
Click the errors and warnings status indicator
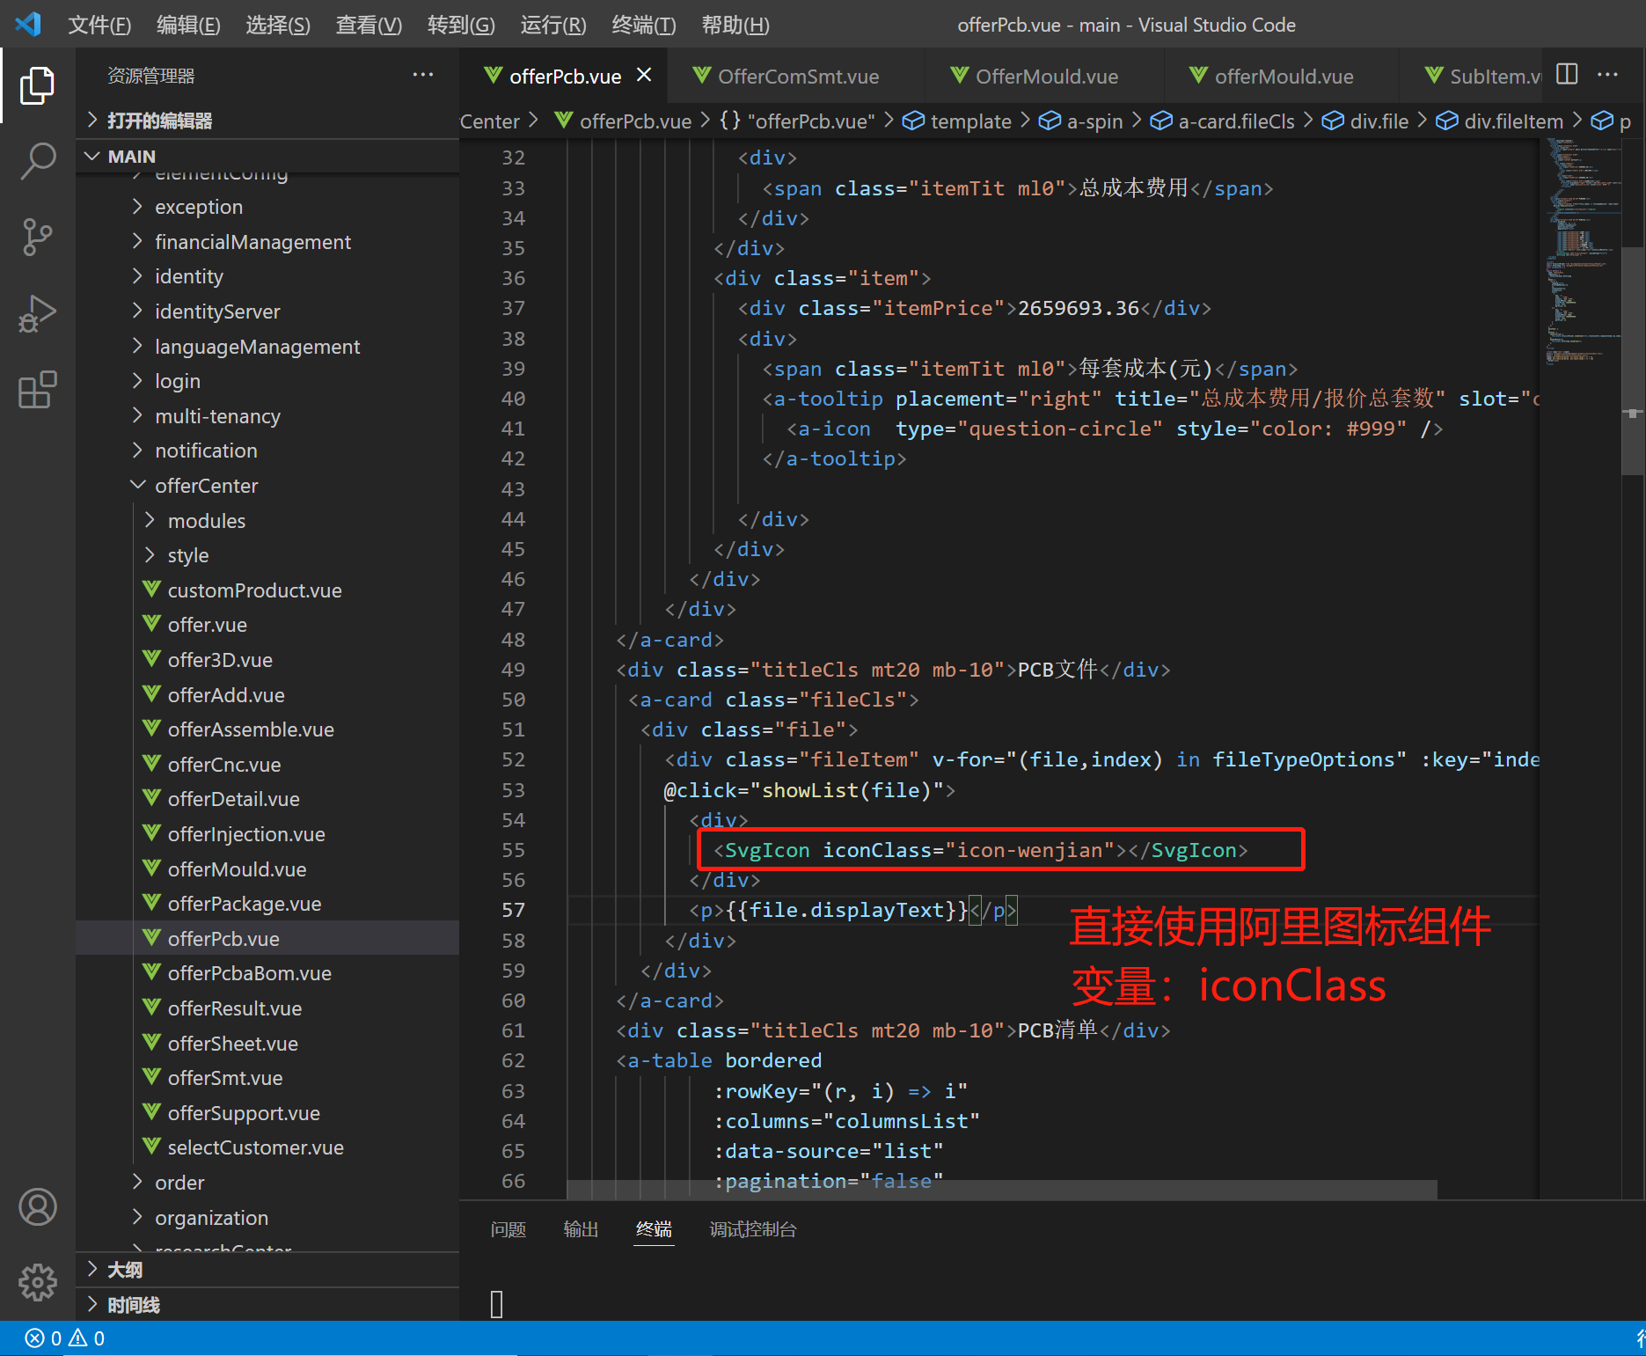[65, 1338]
